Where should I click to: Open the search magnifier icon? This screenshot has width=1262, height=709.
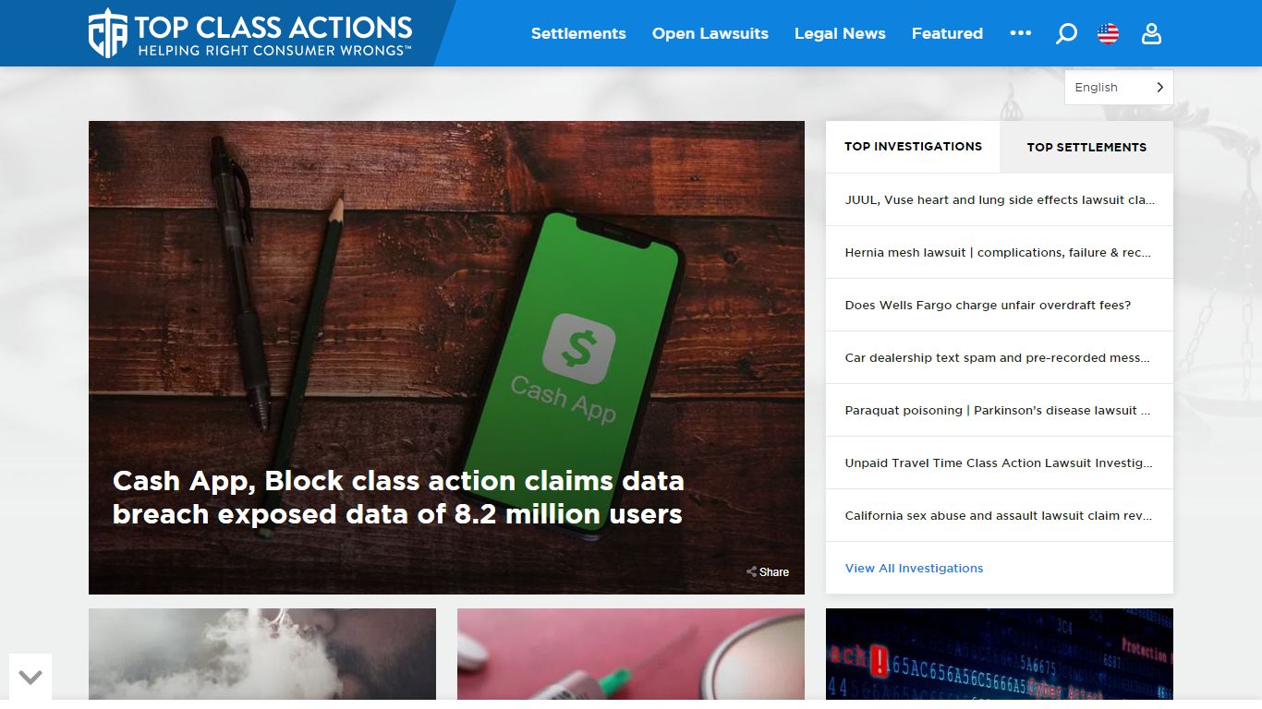[1066, 34]
